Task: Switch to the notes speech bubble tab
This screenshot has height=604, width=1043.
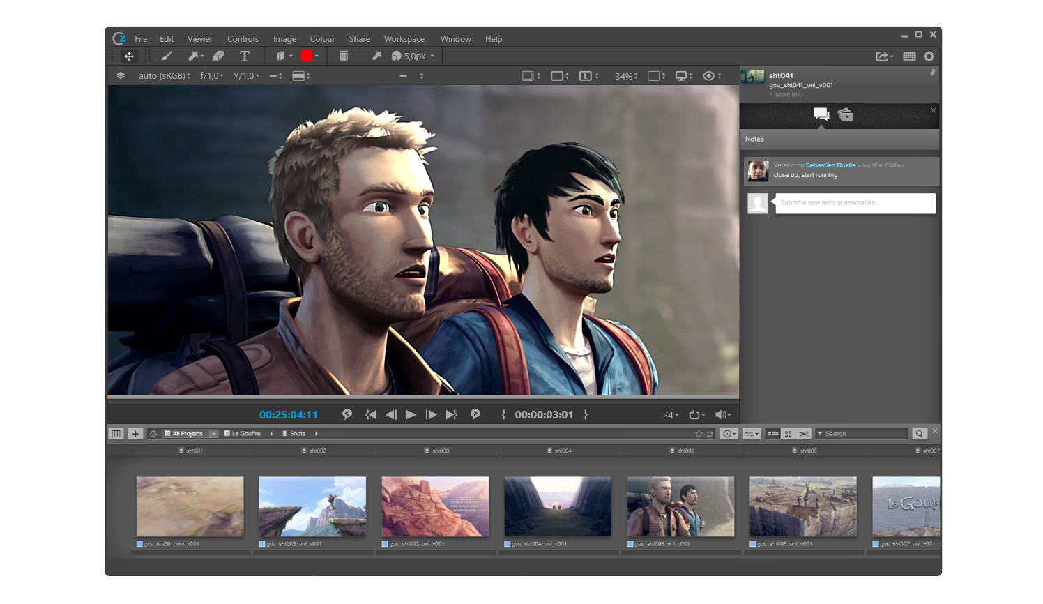Action: tap(821, 114)
